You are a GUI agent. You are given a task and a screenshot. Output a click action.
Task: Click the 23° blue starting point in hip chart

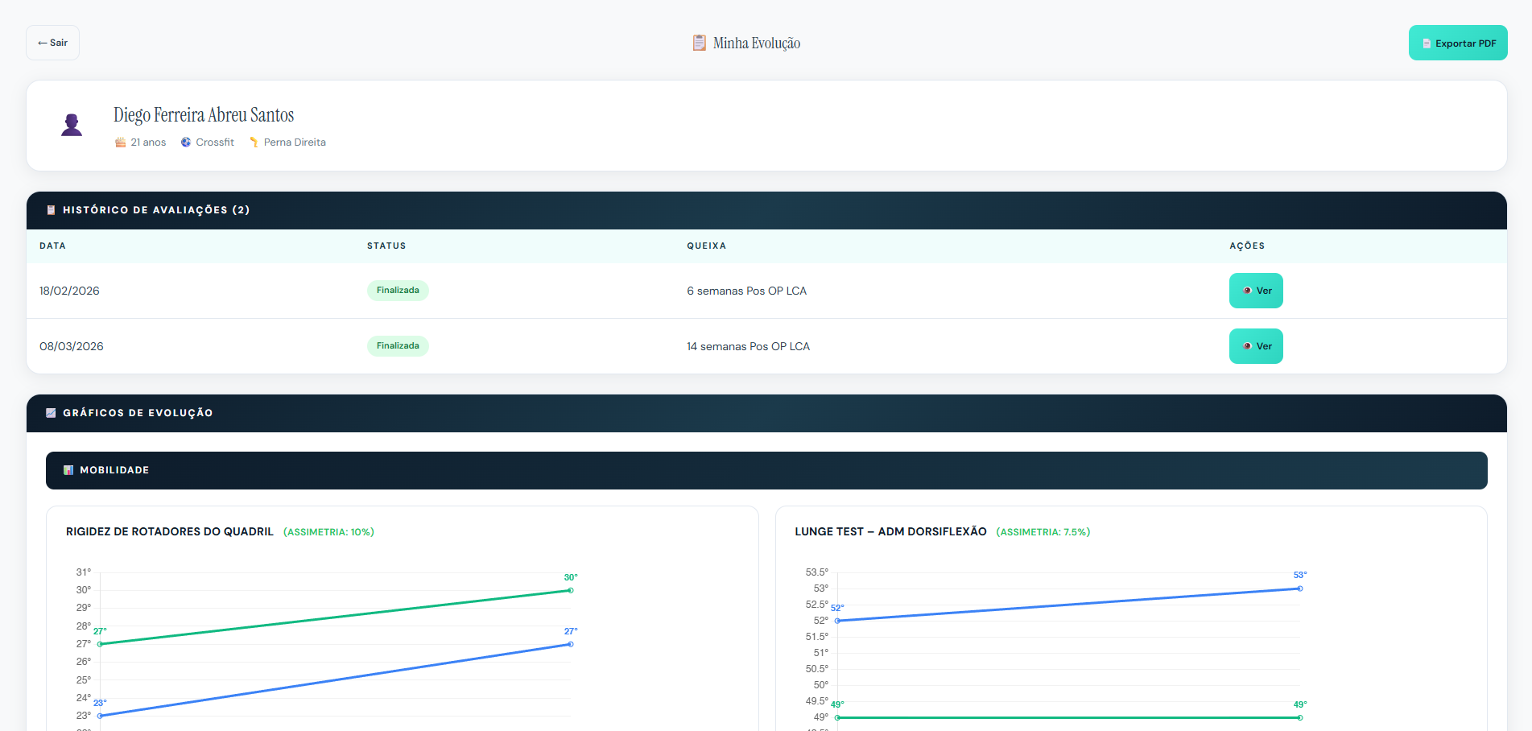100,716
